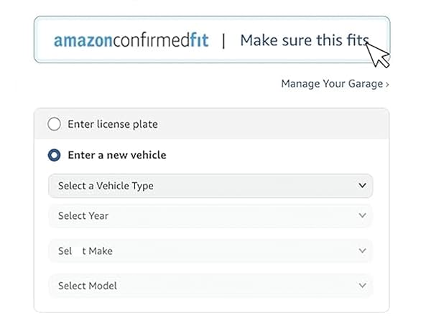
Task: Click the 'Make sure this fits' text
Action: (304, 40)
